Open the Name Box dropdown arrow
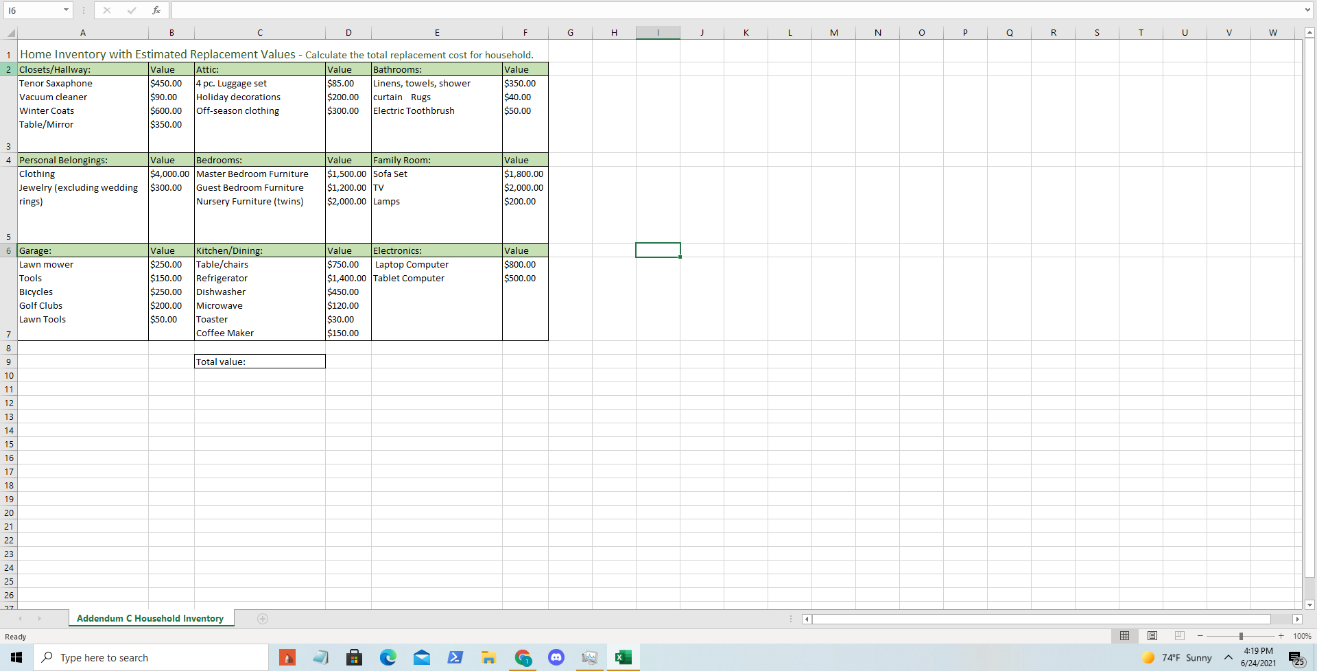This screenshot has width=1317, height=671. [66, 10]
